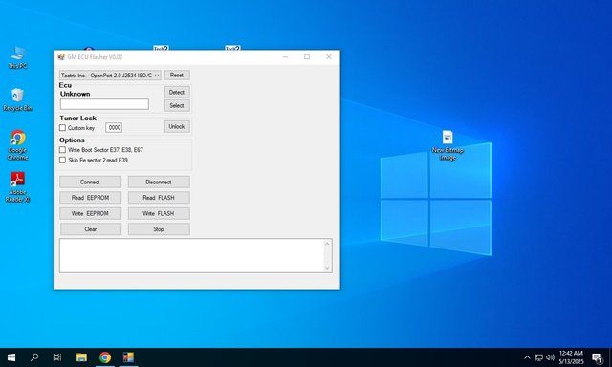The image size is (612, 367).
Task: Click the Unlock tuner lock button
Action: pos(177,126)
